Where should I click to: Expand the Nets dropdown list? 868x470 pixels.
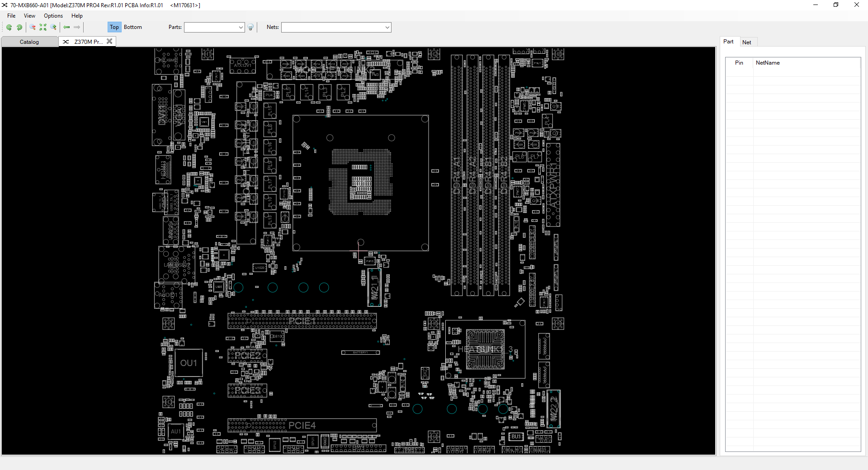[x=387, y=28]
